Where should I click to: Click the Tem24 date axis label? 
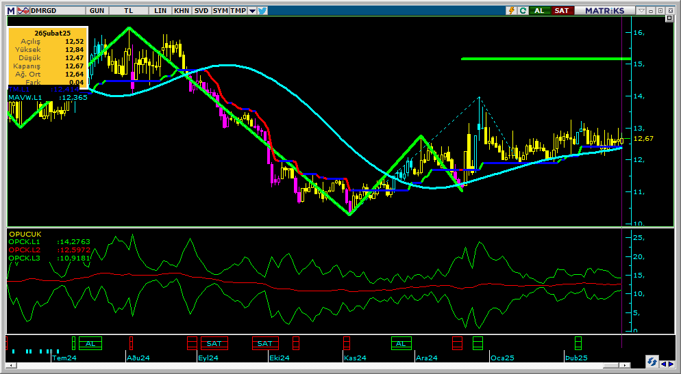[64, 358]
